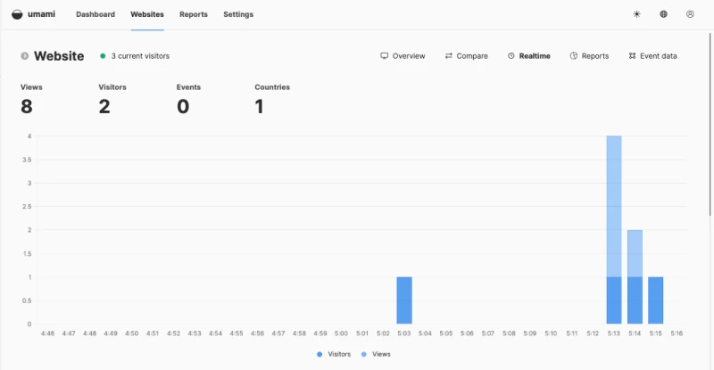This screenshot has width=714, height=370.
Task: Click the '3 current visitors' text
Action: click(x=140, y=56)
